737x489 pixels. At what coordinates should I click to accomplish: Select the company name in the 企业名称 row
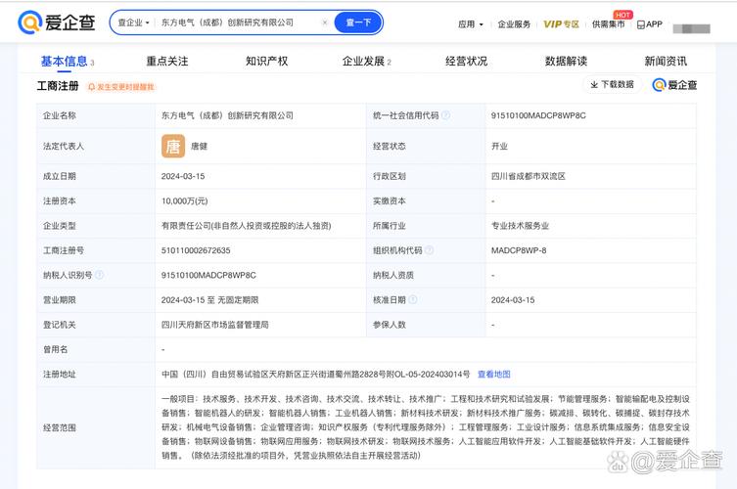(x=227, y=115)
